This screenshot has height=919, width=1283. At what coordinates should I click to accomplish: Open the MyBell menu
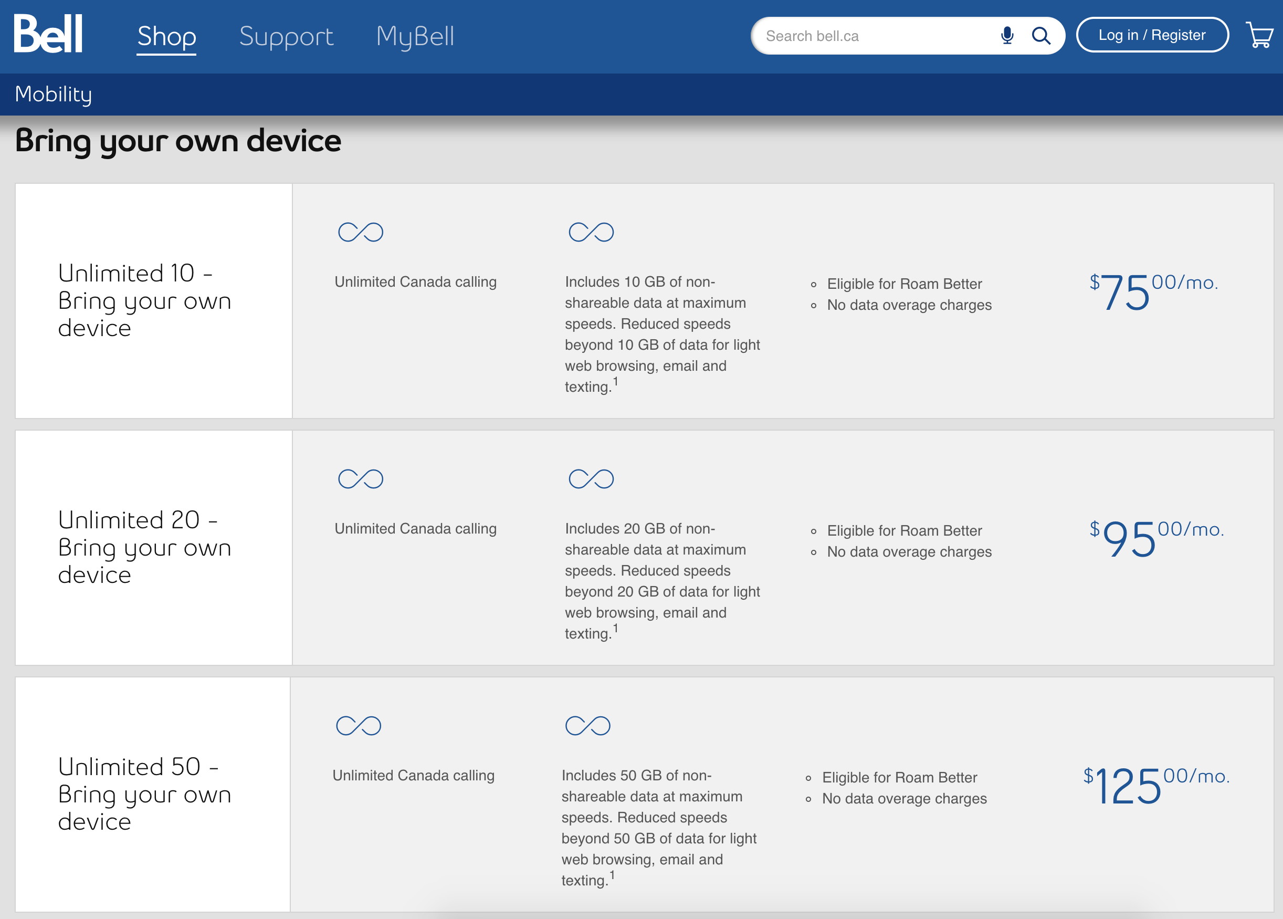pos(415,36)
